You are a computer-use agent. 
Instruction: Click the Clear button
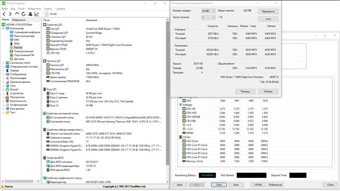219,185
